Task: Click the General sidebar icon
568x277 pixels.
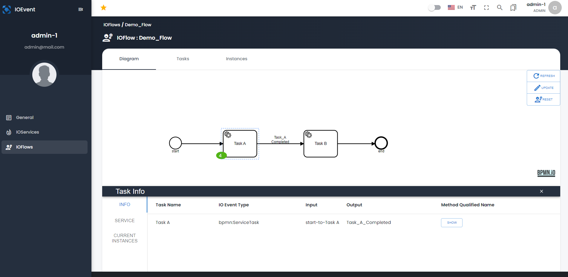Action: click(8, 117)
